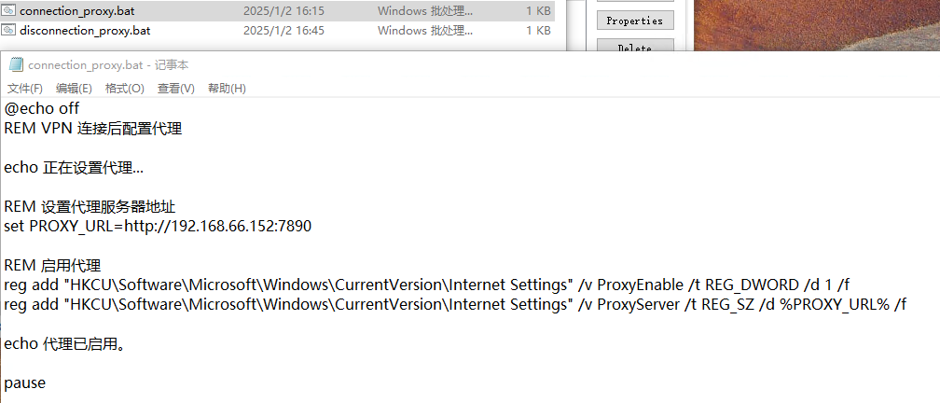
Task: Click the Notepad title bar text
Action: [x=107, y=65]
